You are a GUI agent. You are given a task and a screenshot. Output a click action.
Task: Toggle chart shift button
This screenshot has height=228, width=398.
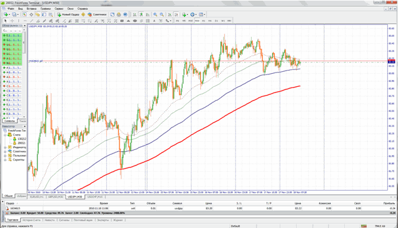tap(176, 14)
